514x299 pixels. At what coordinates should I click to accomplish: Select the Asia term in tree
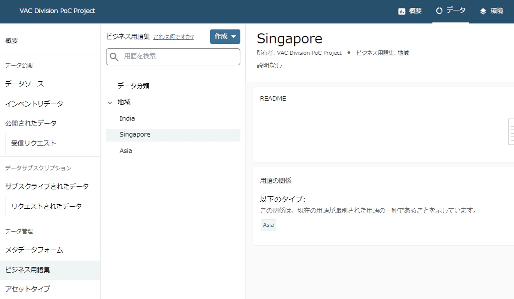[x=126, y=151]
